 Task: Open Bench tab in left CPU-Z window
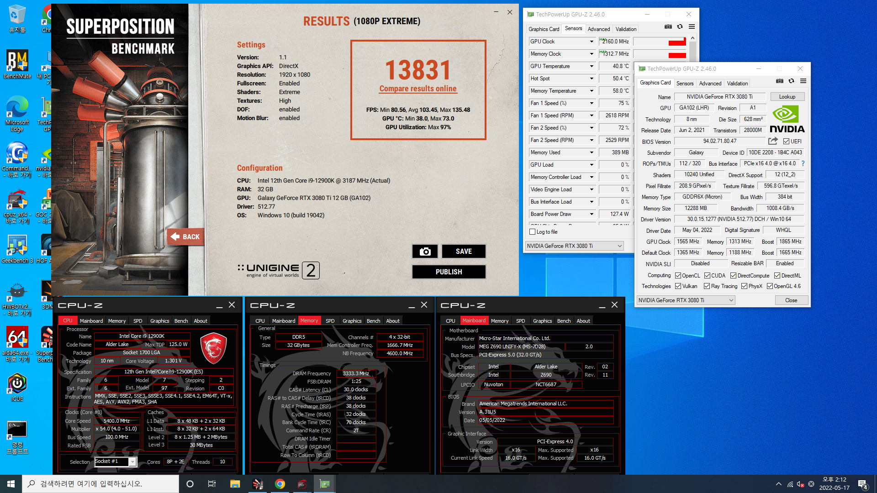pos(181,321)
